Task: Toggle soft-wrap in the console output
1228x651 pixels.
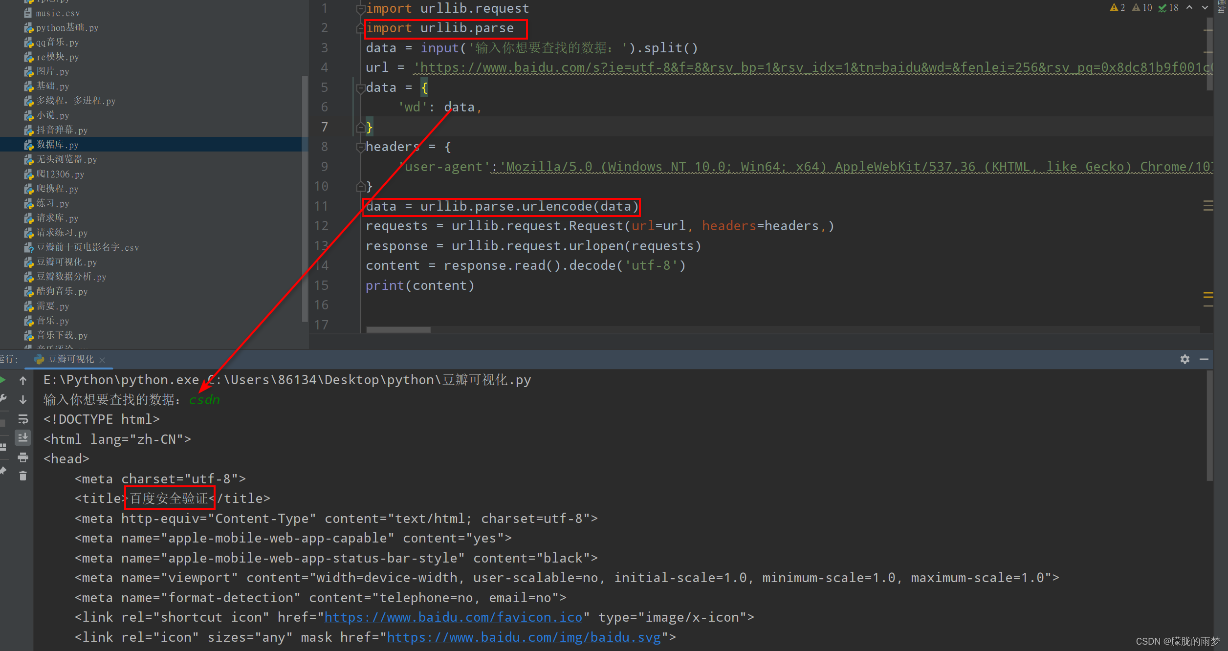Action: tap(23, 419)
